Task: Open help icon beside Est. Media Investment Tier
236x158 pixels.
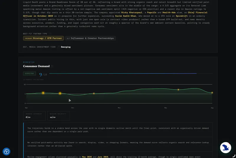Action: (x=58, y=47)
